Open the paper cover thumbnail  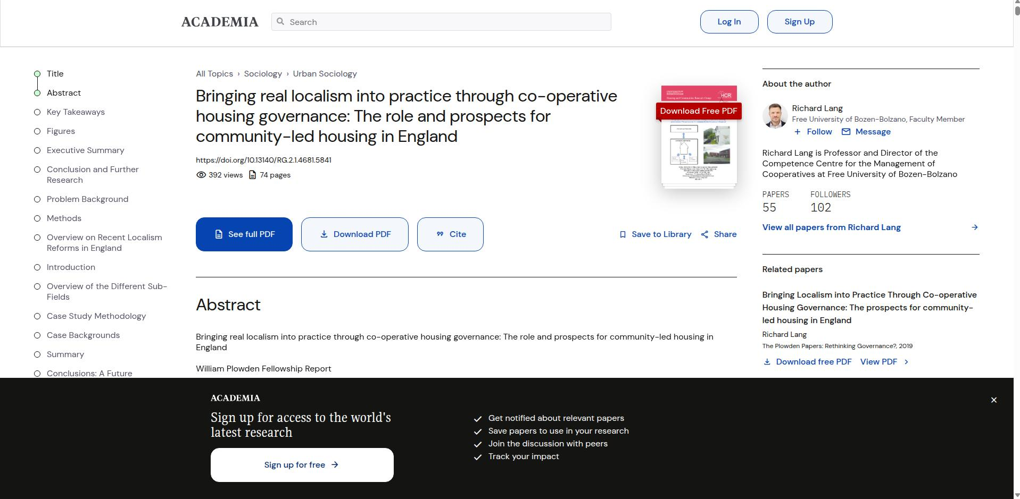[699, 136]
